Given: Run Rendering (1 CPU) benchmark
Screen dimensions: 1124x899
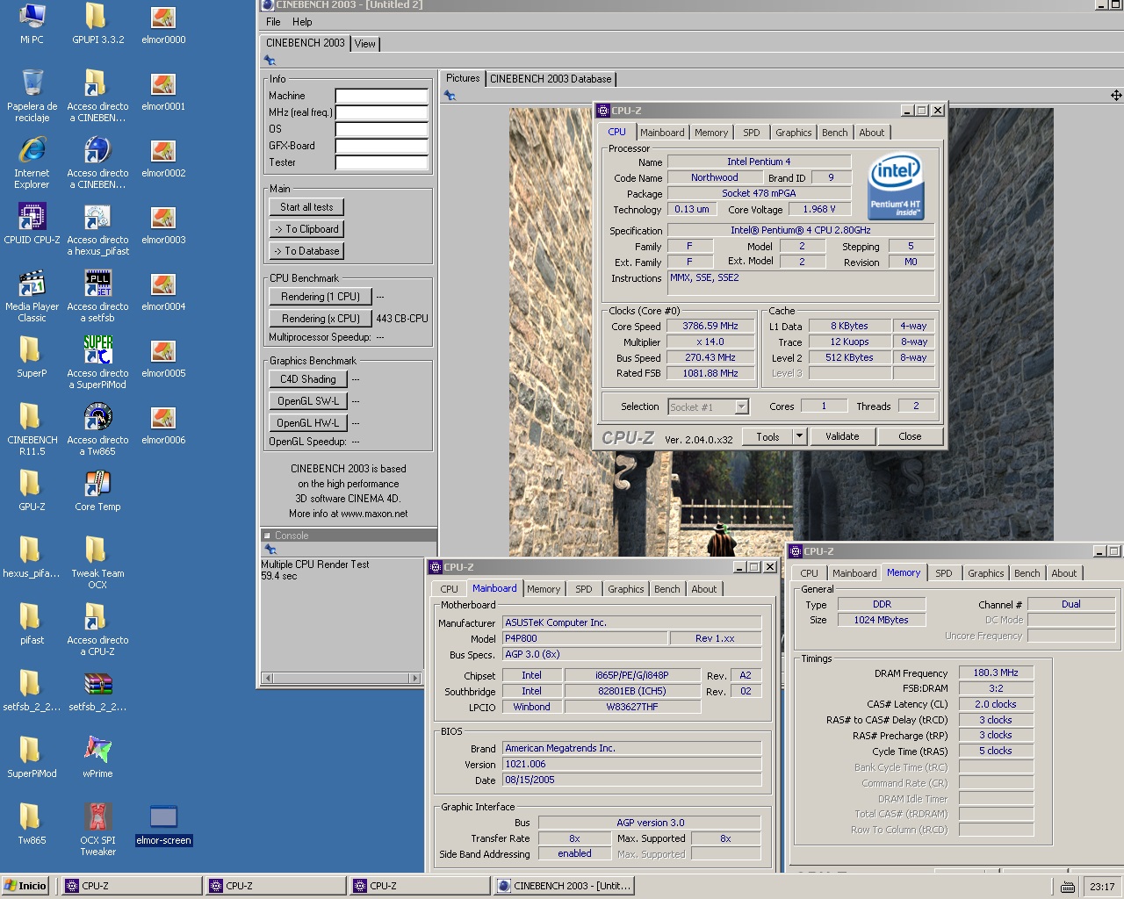Looking at the screenshot, I should pos(321,297).
